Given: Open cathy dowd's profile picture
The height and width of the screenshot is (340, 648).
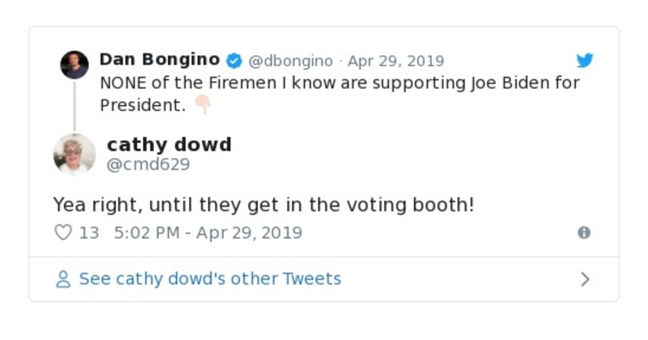Looking at the screenshot, I should (75, 154).
